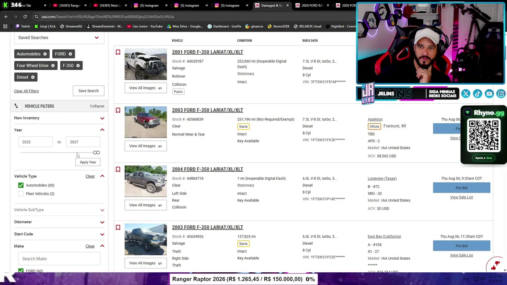
Task: Click the site info icon in address bar
Action: [x=36, y=17]
